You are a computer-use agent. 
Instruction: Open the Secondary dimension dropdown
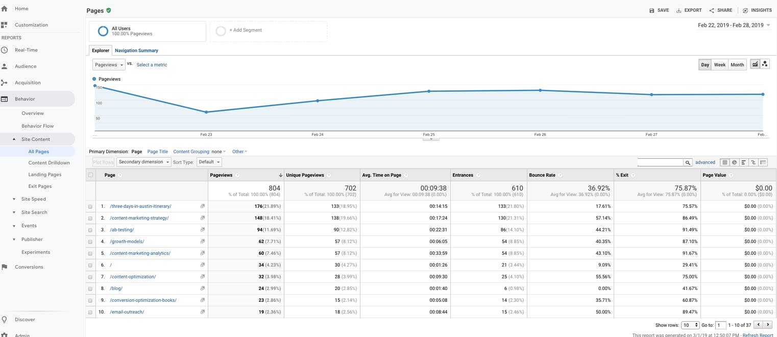(144, 162)
